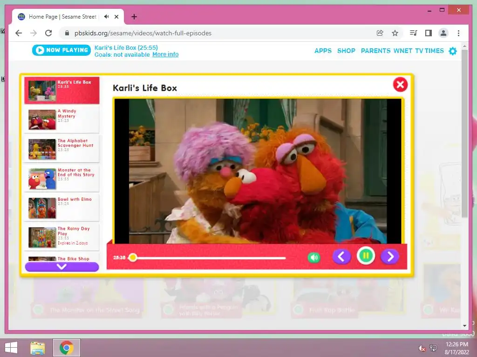Click the video frame showing the Muppets

[258, 171]
